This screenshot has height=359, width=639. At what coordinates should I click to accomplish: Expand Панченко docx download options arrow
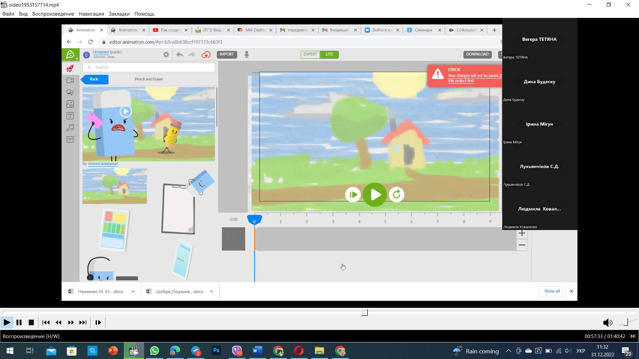pyautogui.click(x=133, y=292)
